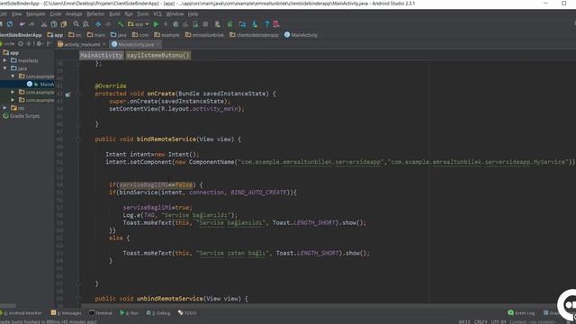Viewport: 576px width, 324px height.
Task: Click the Copy icon in toolbar
Action: (x=54, y=24)
